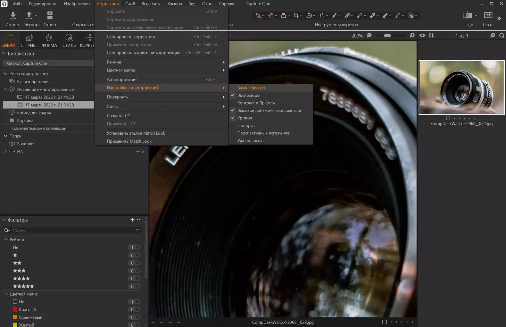Select White Balance menu option
Viewport: 506px width, 327px height.
coord(251,88)
